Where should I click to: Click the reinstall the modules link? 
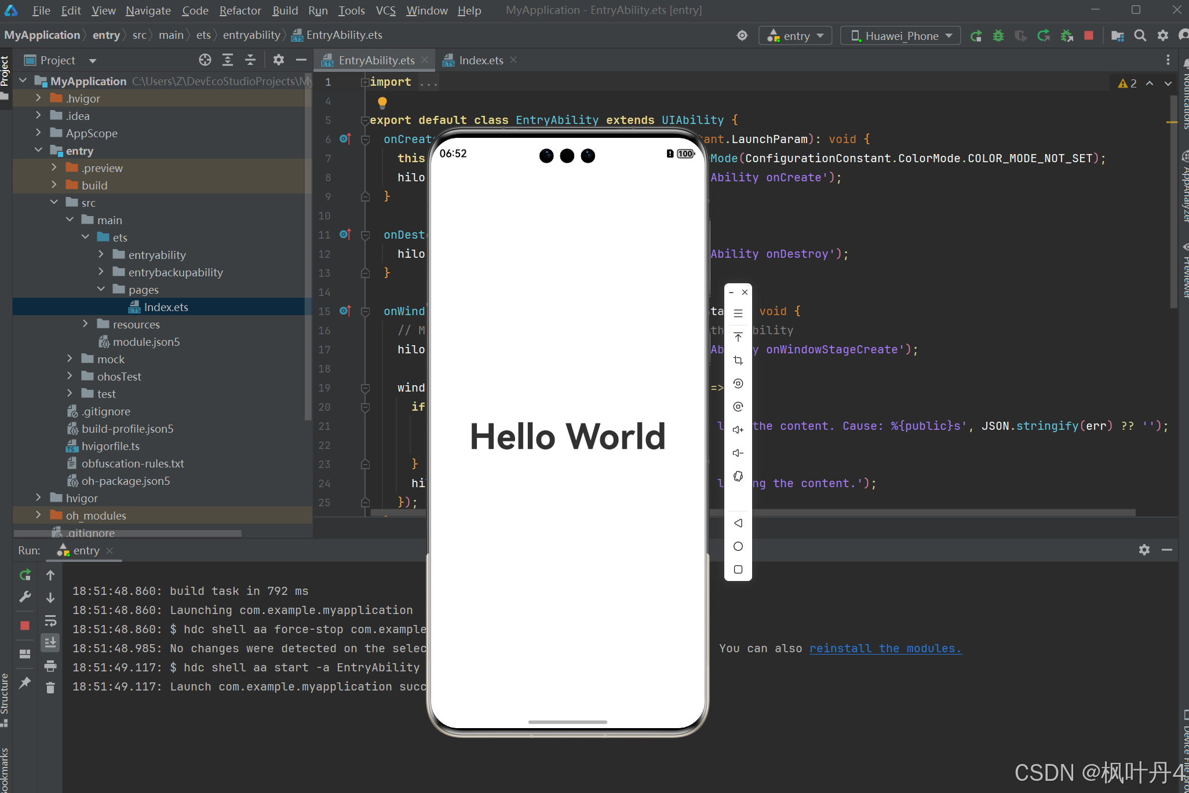click(x=885, y=648)
